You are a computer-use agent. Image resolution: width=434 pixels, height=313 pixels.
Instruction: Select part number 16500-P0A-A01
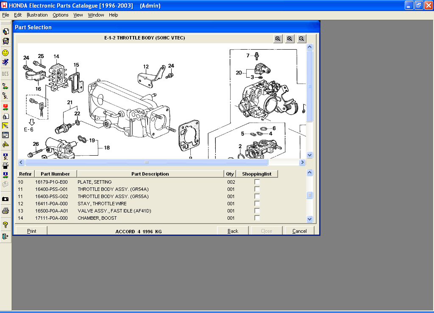click(x=51, y=211)
